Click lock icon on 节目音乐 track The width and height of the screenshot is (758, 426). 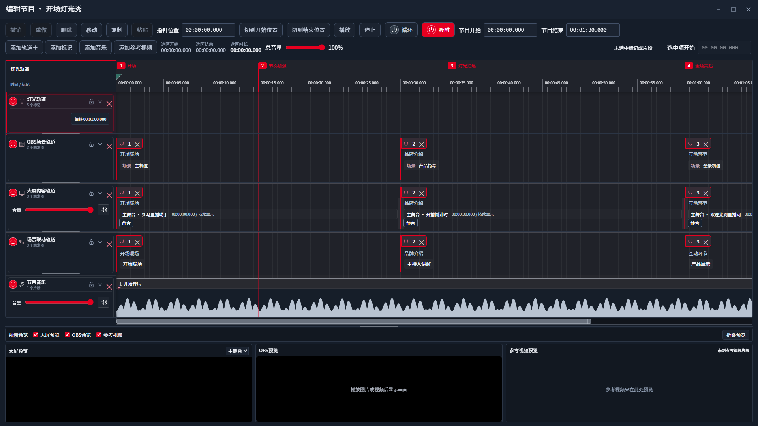pyautogui.click(x=91, y=285)
